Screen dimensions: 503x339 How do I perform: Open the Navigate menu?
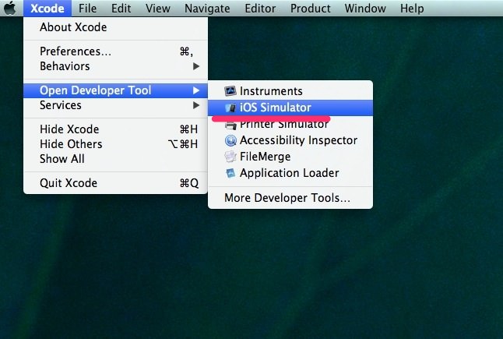[x=207, y=9]
